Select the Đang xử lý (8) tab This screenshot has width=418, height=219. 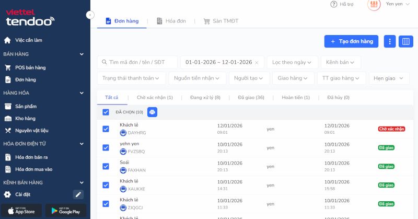pyautogui.click(x=205, y=97)
